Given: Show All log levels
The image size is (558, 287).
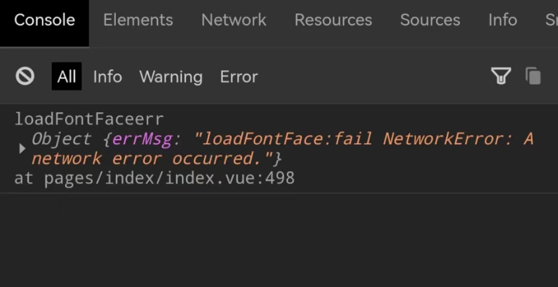Looking at the screenshot, I should tap(67, 77).
